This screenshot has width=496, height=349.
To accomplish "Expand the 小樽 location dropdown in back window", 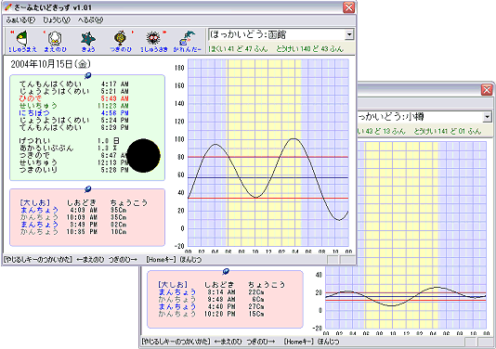I will click(487, 117).
